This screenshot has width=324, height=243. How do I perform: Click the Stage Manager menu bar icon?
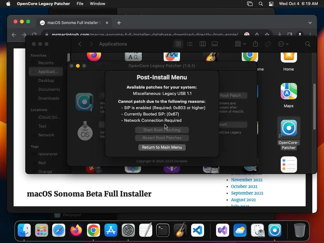pos(250,4)
